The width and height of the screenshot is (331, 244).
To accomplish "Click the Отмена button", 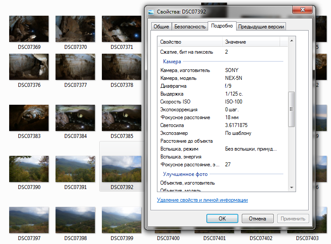I will click(258, 219).
